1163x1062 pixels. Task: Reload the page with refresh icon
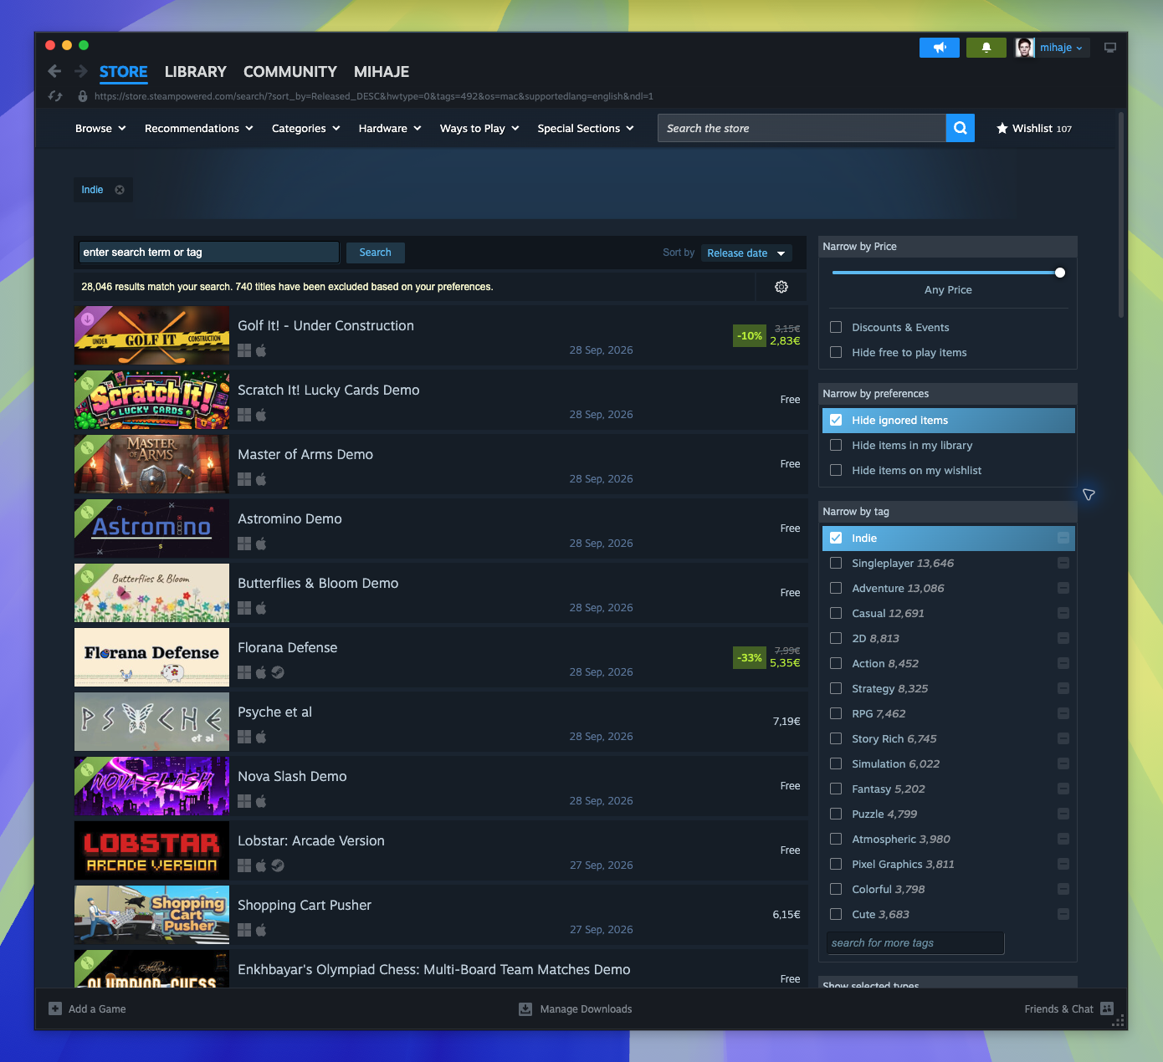click(55, 96)
